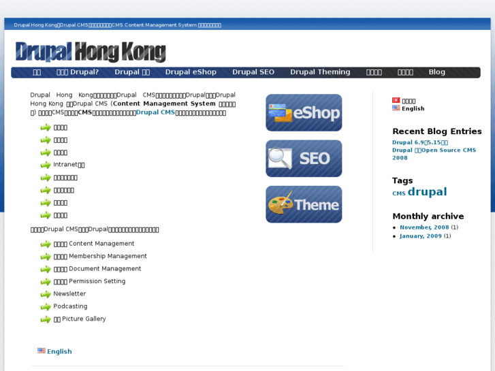Click the 'Tags' heading

tap(402, 180)
